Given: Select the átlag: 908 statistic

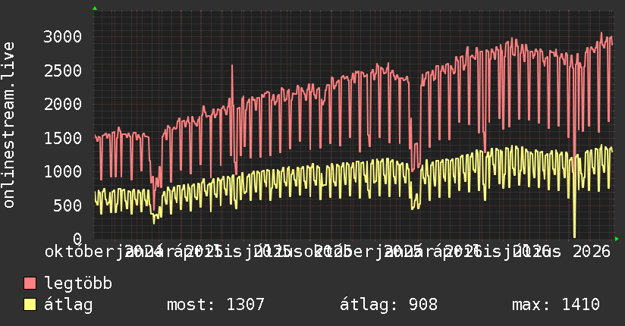Looking at the screenshot, I should 388,305.
